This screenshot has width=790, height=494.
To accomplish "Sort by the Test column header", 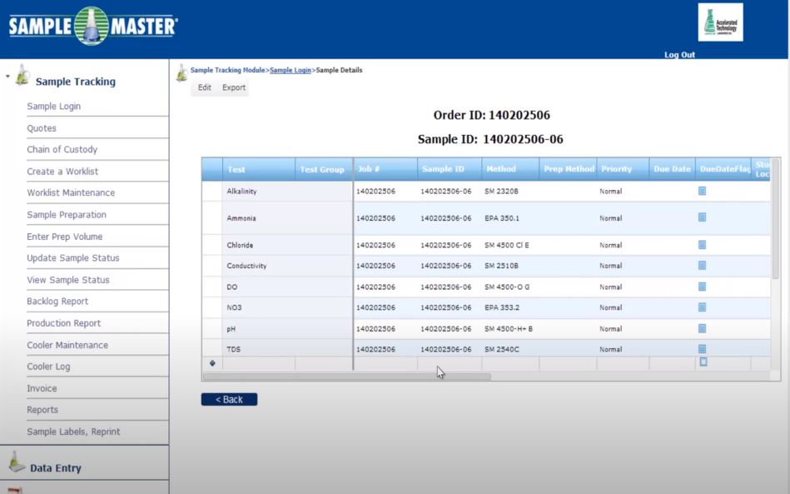I will coord(258,169).
